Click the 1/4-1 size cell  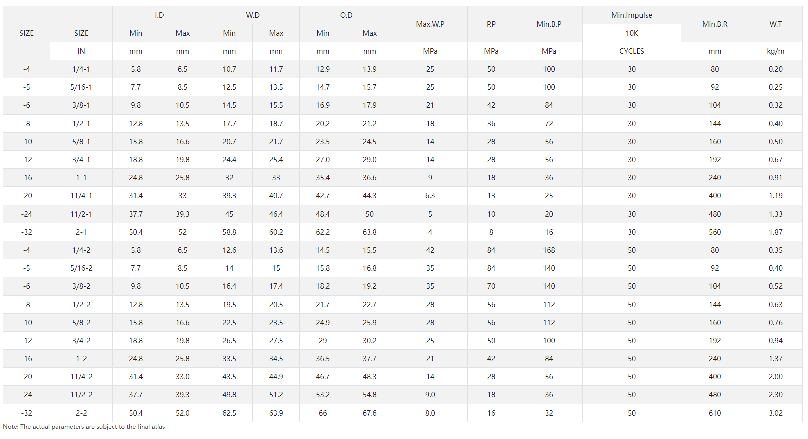point(81,69)
